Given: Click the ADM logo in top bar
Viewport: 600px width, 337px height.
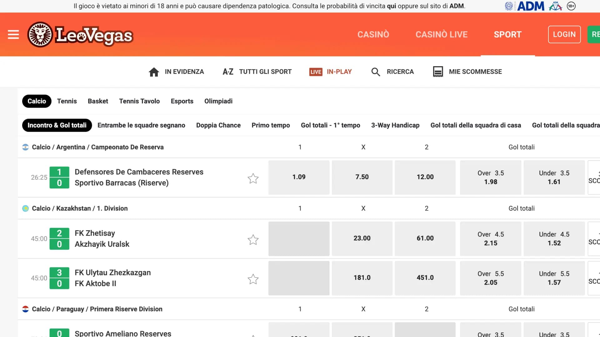Looking at the screenshot, I should 531,6.
